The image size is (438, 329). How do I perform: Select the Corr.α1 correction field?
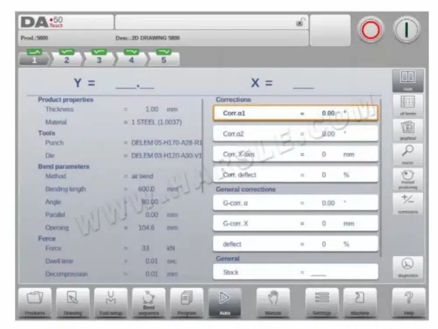click(x=296, y=113)
